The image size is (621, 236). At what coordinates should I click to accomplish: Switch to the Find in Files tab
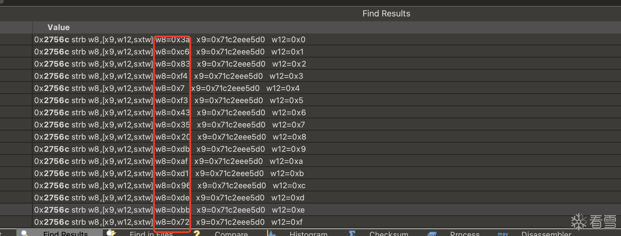(151, 234)
